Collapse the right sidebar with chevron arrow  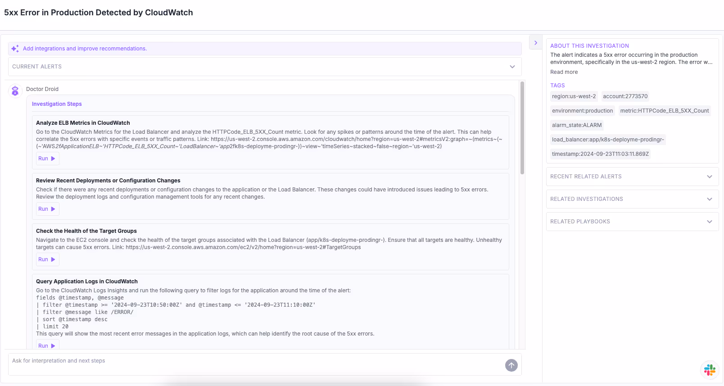click(x=535, y=43)
